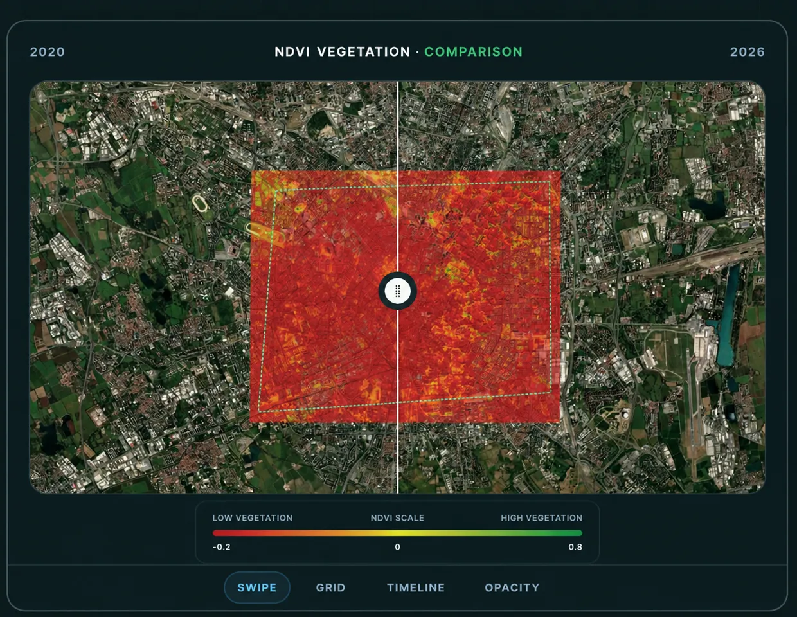Click the NDVI SCALE legend title
This screenshot has width=797, height=617.
[397, 518]
